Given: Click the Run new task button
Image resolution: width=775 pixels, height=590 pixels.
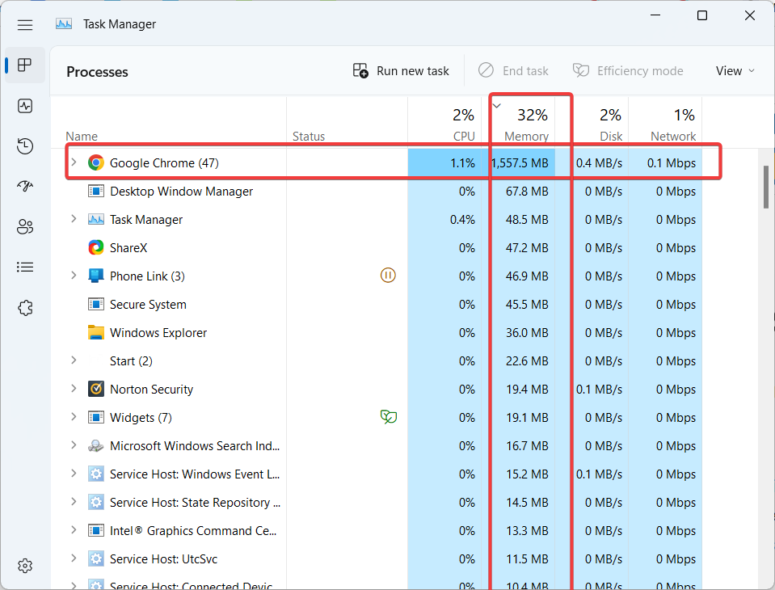Looking at the screenshot, I should [400, 70].
